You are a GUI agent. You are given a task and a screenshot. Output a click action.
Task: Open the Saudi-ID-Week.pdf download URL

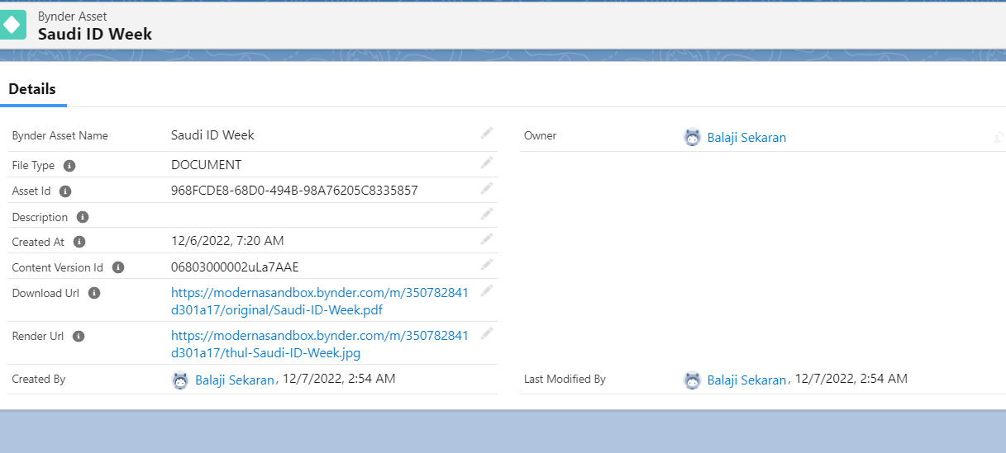(320, 300)
